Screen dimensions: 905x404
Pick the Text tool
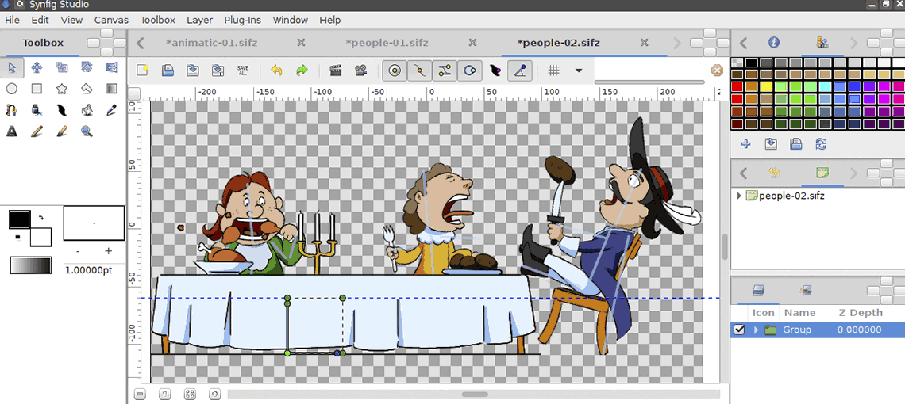click(x=12, y=131)
